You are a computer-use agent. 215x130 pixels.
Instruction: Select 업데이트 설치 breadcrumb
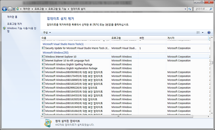78,9
